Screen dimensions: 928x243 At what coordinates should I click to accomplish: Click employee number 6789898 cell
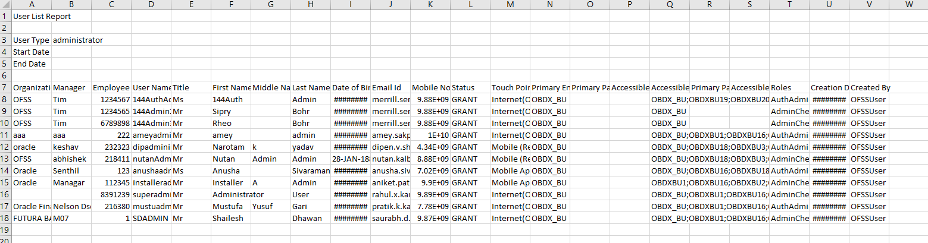[111, 123]
